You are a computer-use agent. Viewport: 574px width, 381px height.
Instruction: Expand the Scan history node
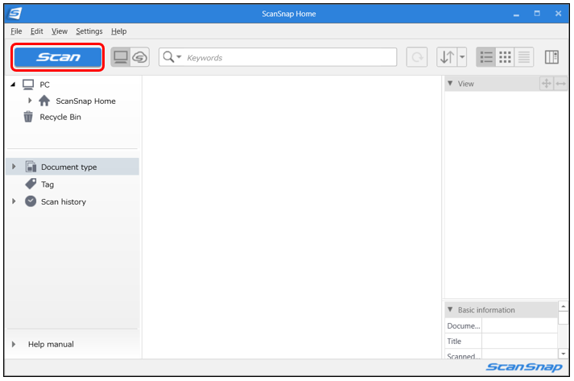pyautogui.click(x=14, y=201)
